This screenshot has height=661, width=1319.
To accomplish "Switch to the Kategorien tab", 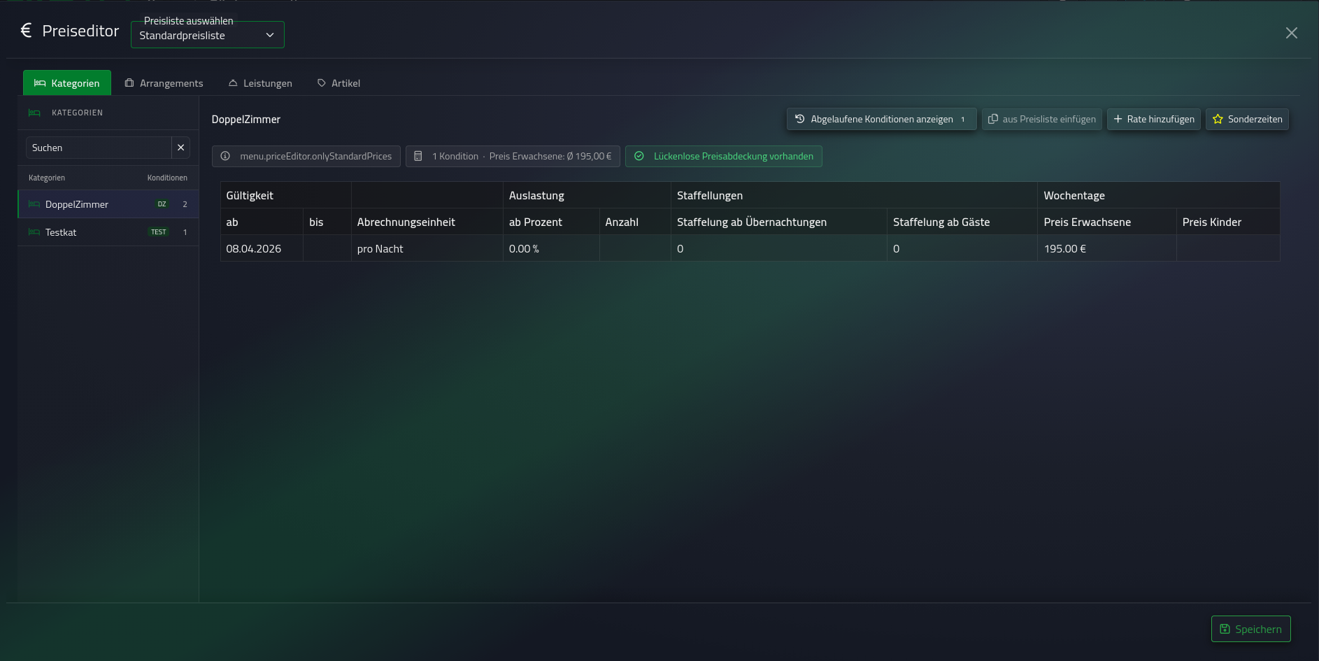I will 67,83.
